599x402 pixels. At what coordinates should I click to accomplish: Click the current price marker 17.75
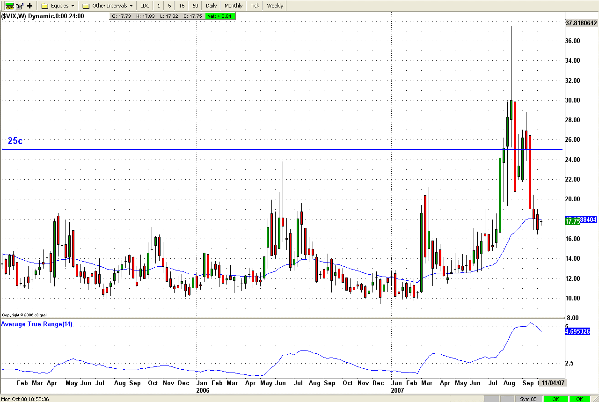point(572,221)
